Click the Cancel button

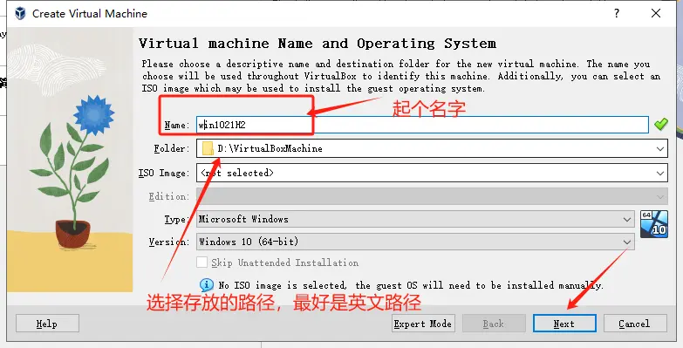(x=634, y=324)
